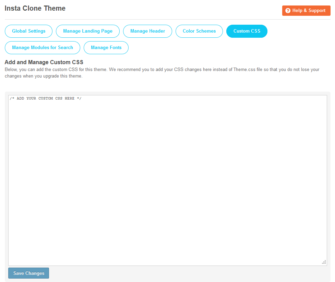
Task: Go to the Manage Header tab
Action: 147,31
